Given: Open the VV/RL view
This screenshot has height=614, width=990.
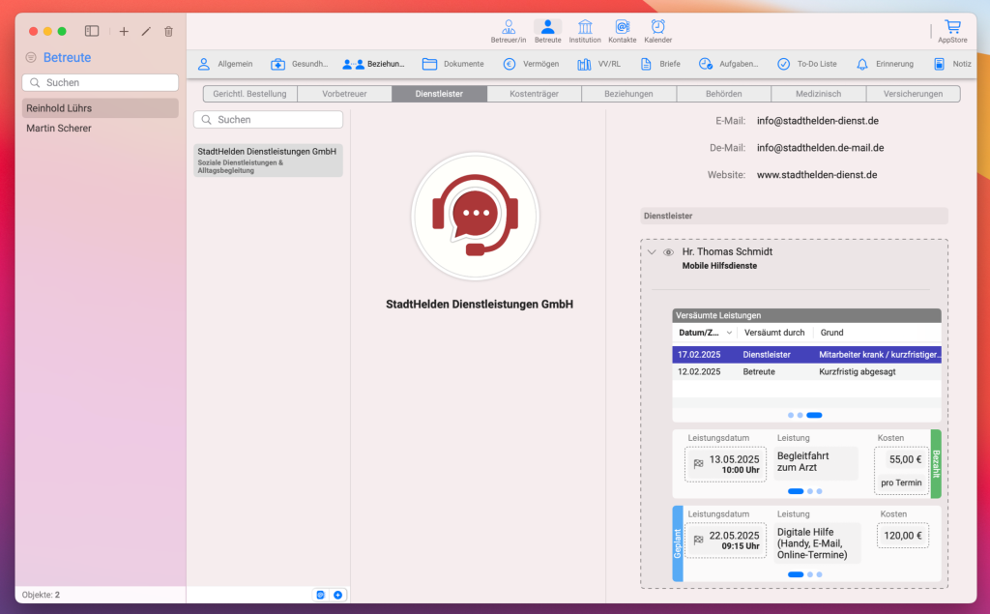Looking at the screenshot, I should pos(598,64).
